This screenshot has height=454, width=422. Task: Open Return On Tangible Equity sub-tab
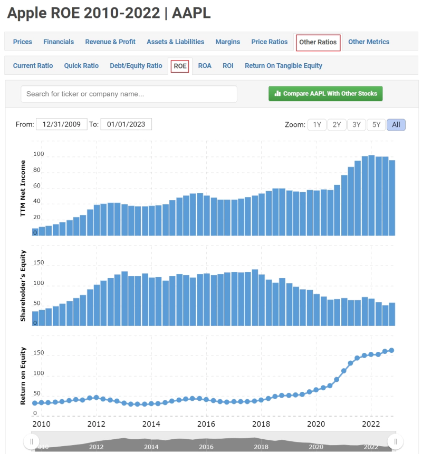tap(283, 66)
